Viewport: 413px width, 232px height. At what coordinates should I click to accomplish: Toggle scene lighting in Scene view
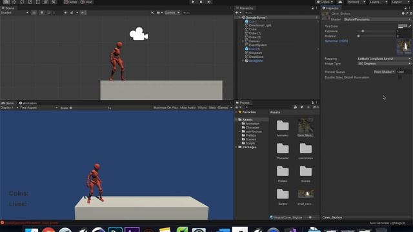(41, 13)
